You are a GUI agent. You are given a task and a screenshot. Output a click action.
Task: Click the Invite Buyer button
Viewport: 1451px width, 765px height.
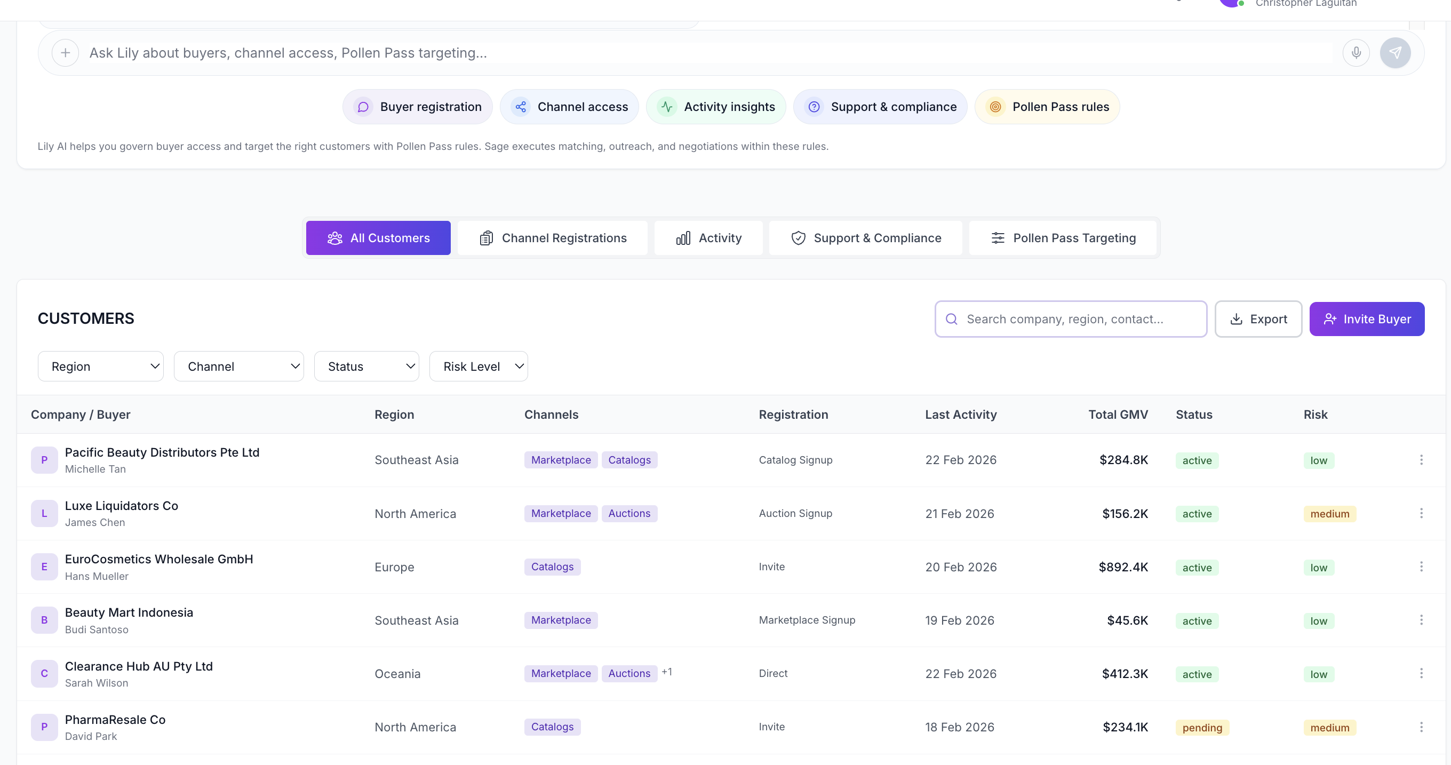(x=1367, y=319)
